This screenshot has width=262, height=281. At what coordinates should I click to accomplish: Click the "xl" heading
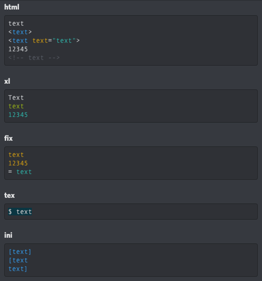point(7,81)
